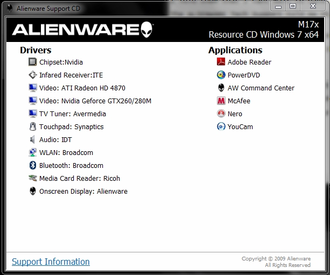330x275 pixels.
Task: Open WLAN: Broadcom driver entry
Action: [x=66, y=152]
